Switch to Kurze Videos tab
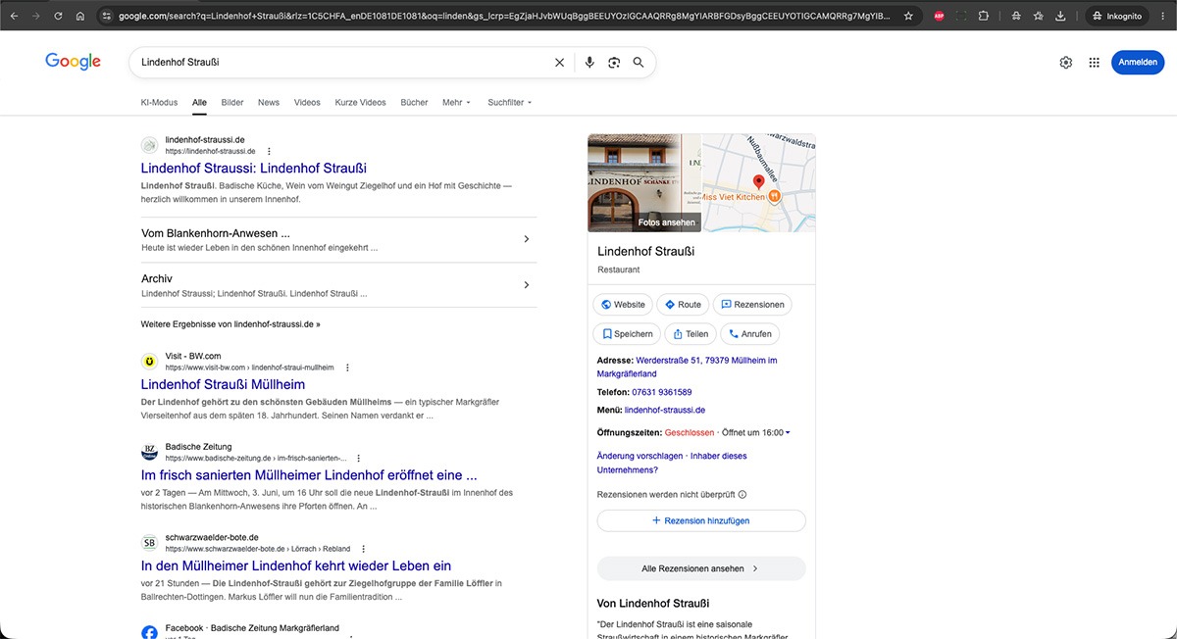Screen dimensions: 1177x639 (x=360, y=102)
